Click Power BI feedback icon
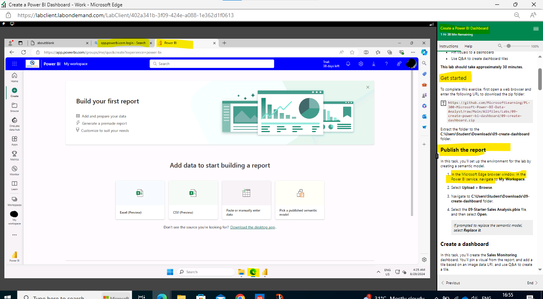The image size is (543, 299). click(x=399, y=64)
